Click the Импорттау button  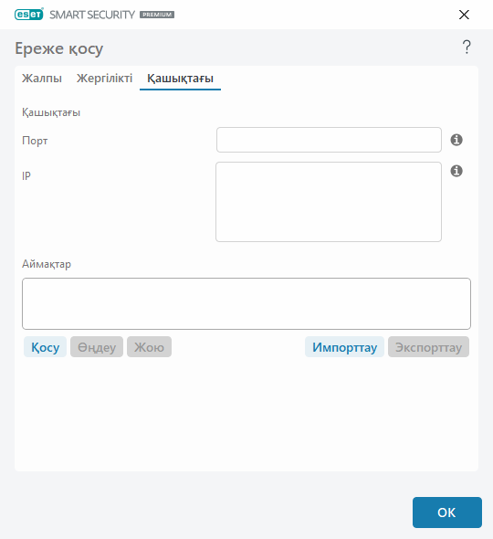pos(344,347)
